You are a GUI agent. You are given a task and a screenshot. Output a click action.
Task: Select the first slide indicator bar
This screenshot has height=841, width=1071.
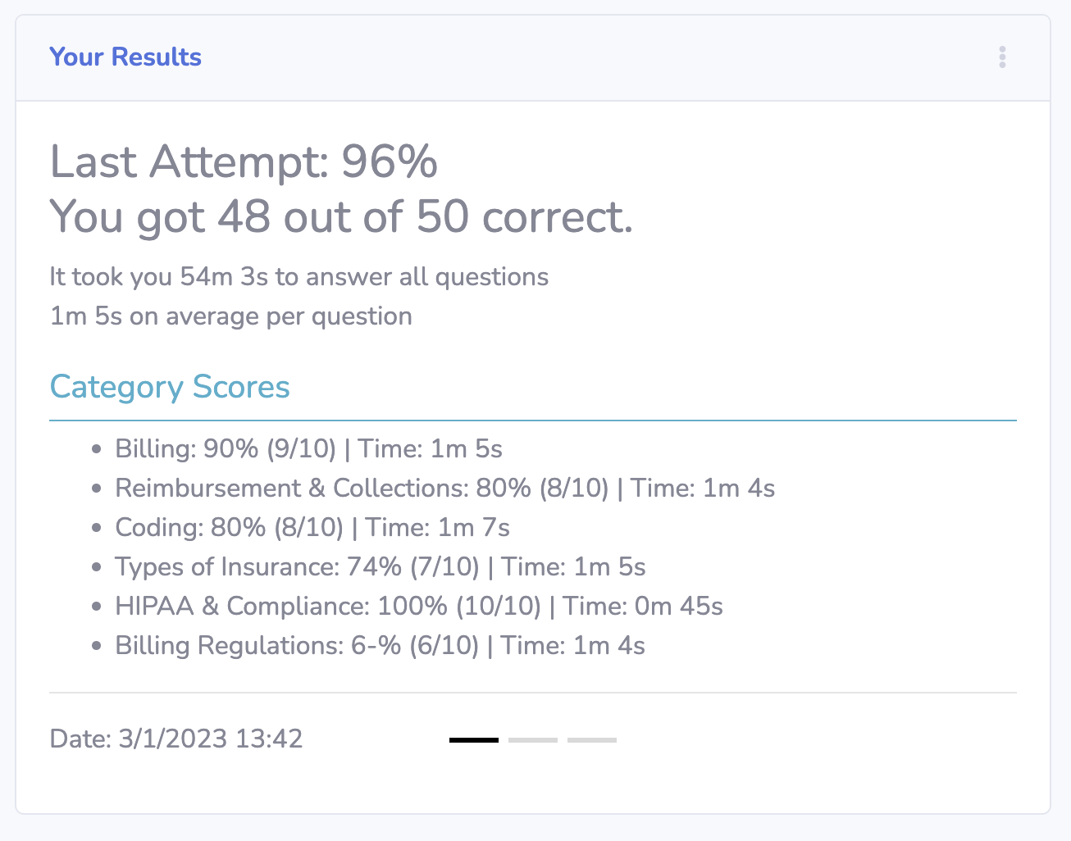tap(473, 740)
